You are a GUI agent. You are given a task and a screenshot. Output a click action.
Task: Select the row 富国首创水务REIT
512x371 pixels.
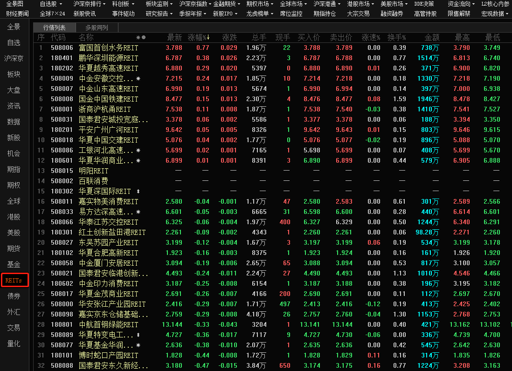coord(273,48)
